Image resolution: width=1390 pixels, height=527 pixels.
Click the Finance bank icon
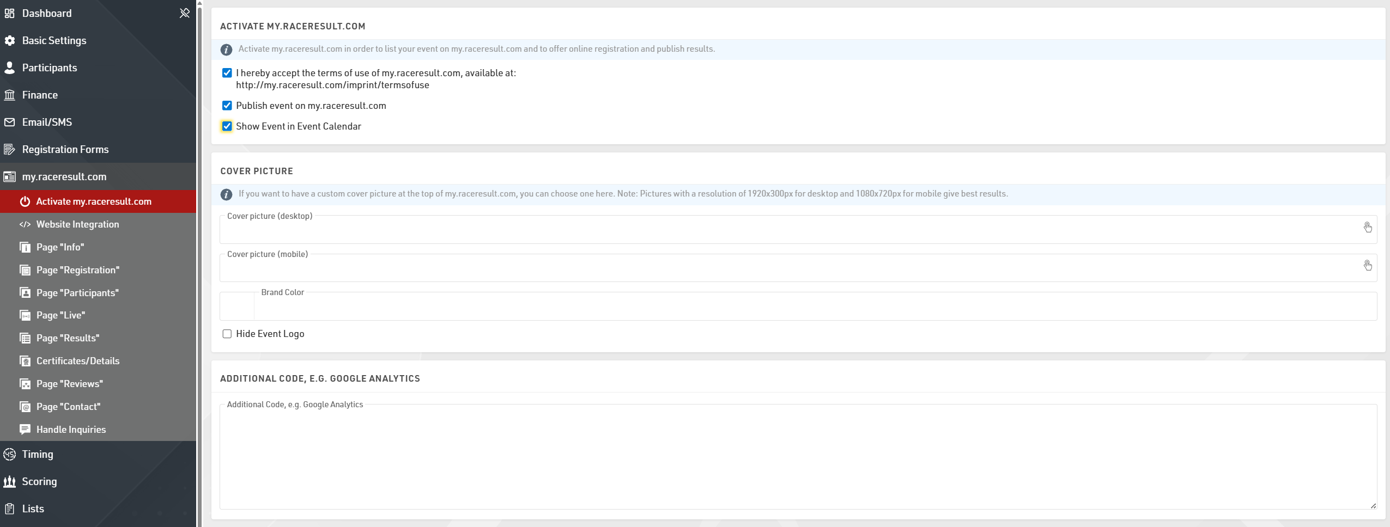coord(10,95)
